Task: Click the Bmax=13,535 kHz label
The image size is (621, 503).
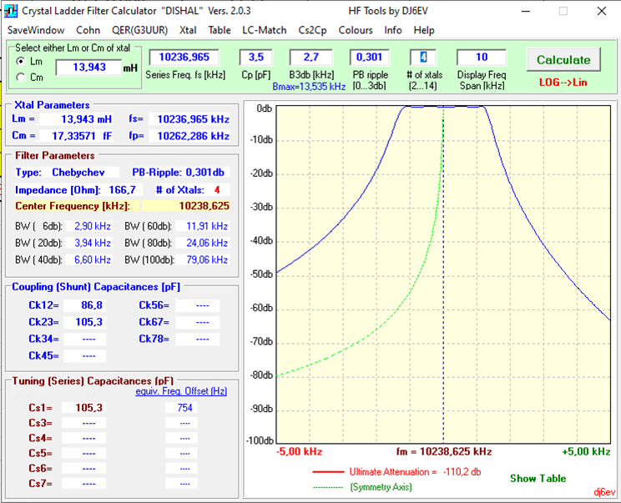Action: (x=309, y=87)
